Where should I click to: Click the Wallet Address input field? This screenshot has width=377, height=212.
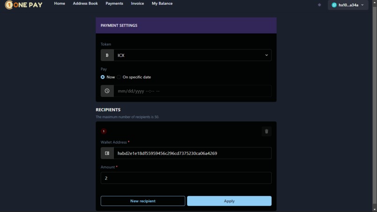(x=192, y=153)
